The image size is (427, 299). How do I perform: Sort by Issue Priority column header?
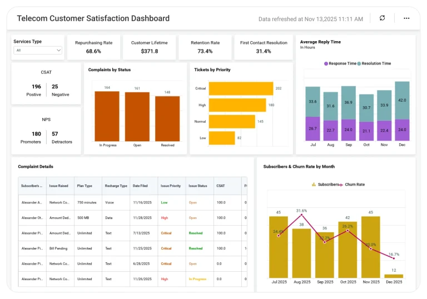(172, 186)
